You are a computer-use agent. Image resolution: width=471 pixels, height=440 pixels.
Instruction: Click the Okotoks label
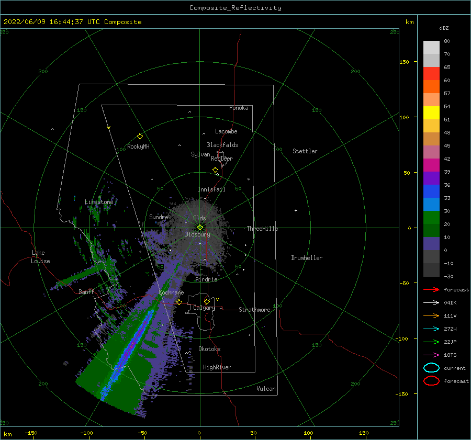[x=209, y=349]
